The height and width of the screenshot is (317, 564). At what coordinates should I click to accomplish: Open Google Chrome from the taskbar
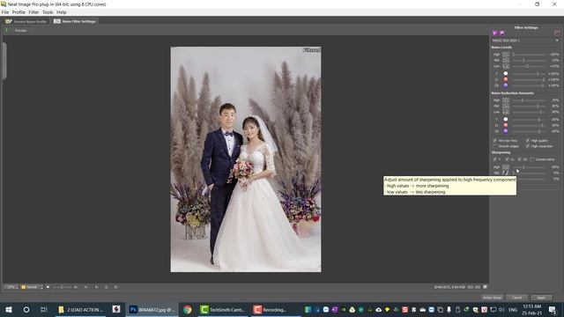point(187,309)
